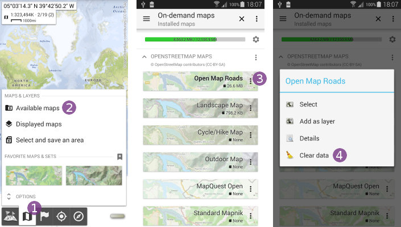This screenshot has width=401, height=227.
Task: Tap the coordinates display at top
Action: 39,6
